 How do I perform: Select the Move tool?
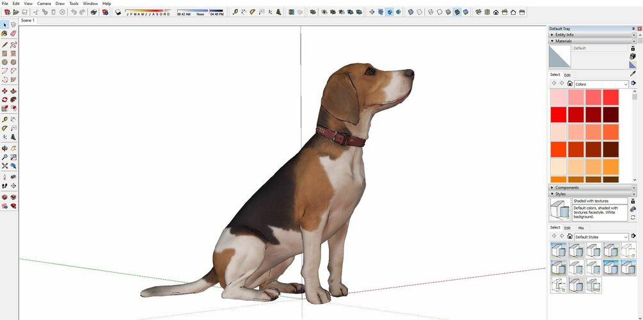point(4,91)
